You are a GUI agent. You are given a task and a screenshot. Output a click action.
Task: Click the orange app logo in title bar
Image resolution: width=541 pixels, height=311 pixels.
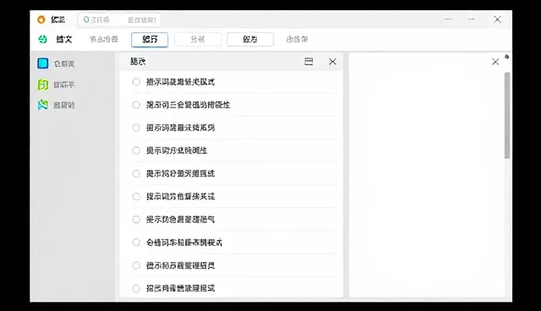tap(41, 19)
